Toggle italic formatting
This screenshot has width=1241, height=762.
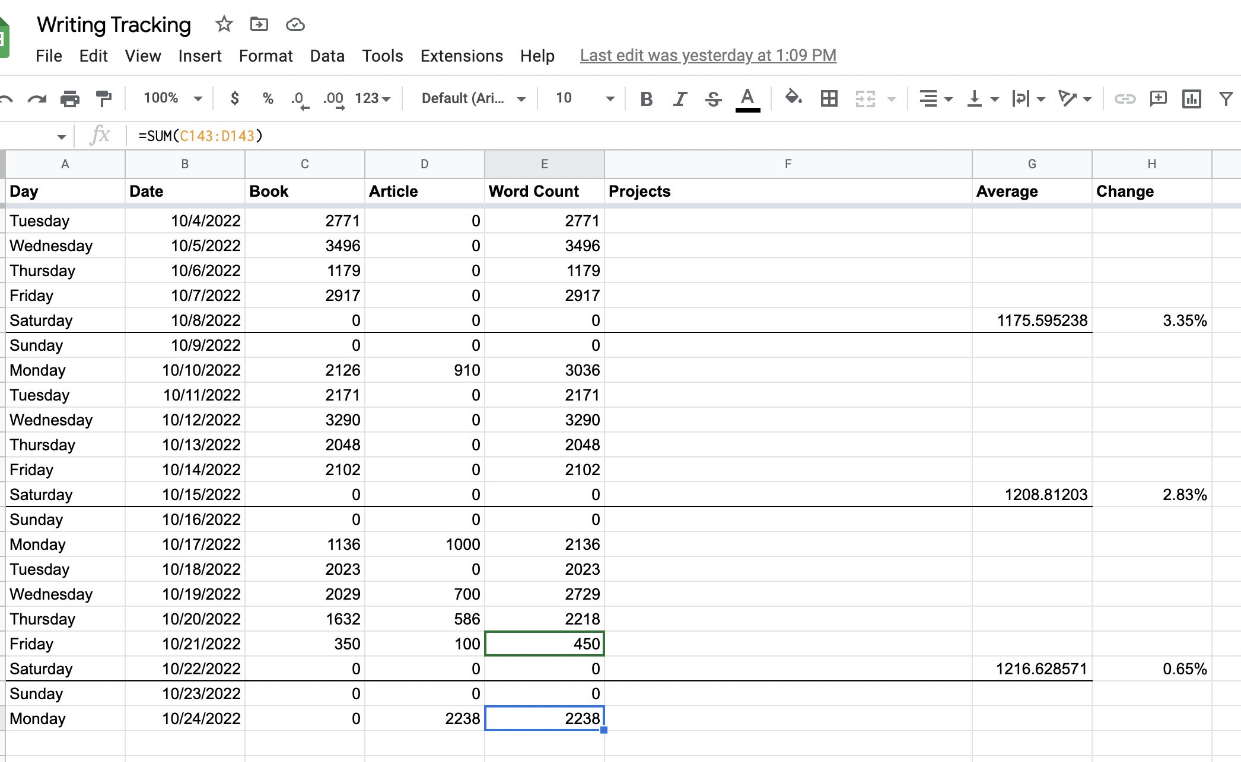680,98
